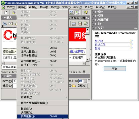Click the code view toolbar icon with angle brackets
The height and width of the screenshot is (119, 139).
tap(72, 12)
